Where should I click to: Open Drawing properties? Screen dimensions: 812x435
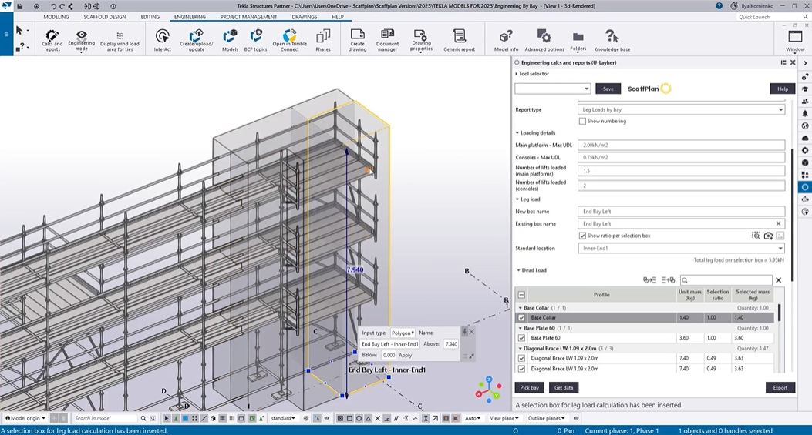tap(421, 40)
